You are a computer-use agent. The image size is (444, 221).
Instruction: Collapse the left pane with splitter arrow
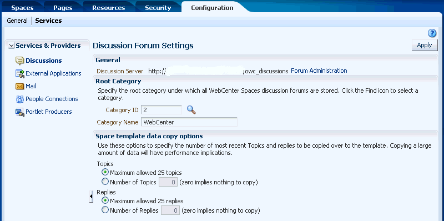[x=91, y=197]
